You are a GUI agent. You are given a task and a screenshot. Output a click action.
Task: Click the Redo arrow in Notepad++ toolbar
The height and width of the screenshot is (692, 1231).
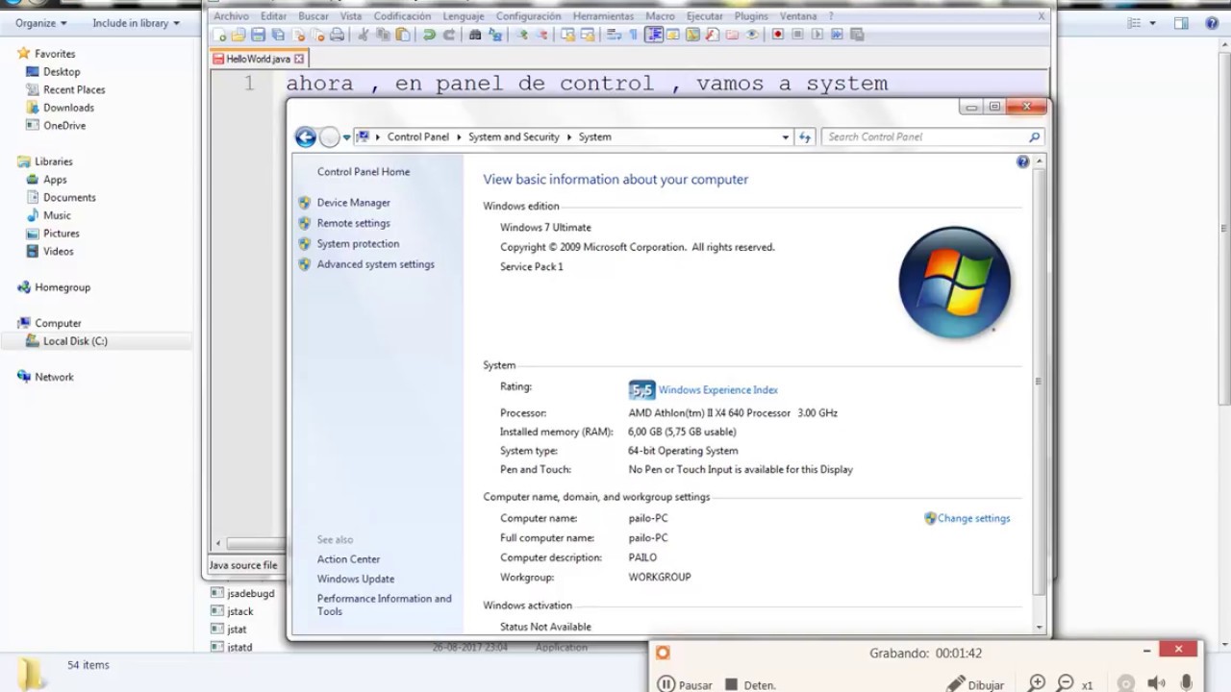coord(448,35)
